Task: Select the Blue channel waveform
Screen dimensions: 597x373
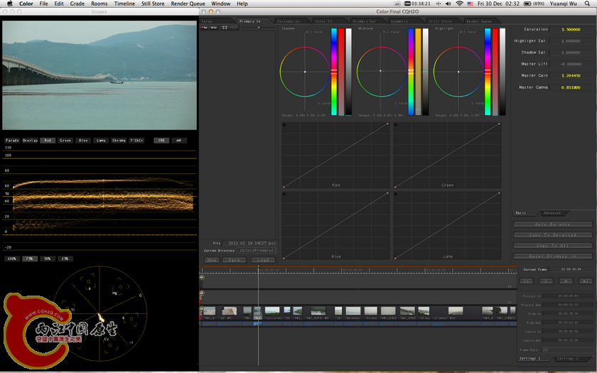Action: pyautogui.click(x=83, y=141)
